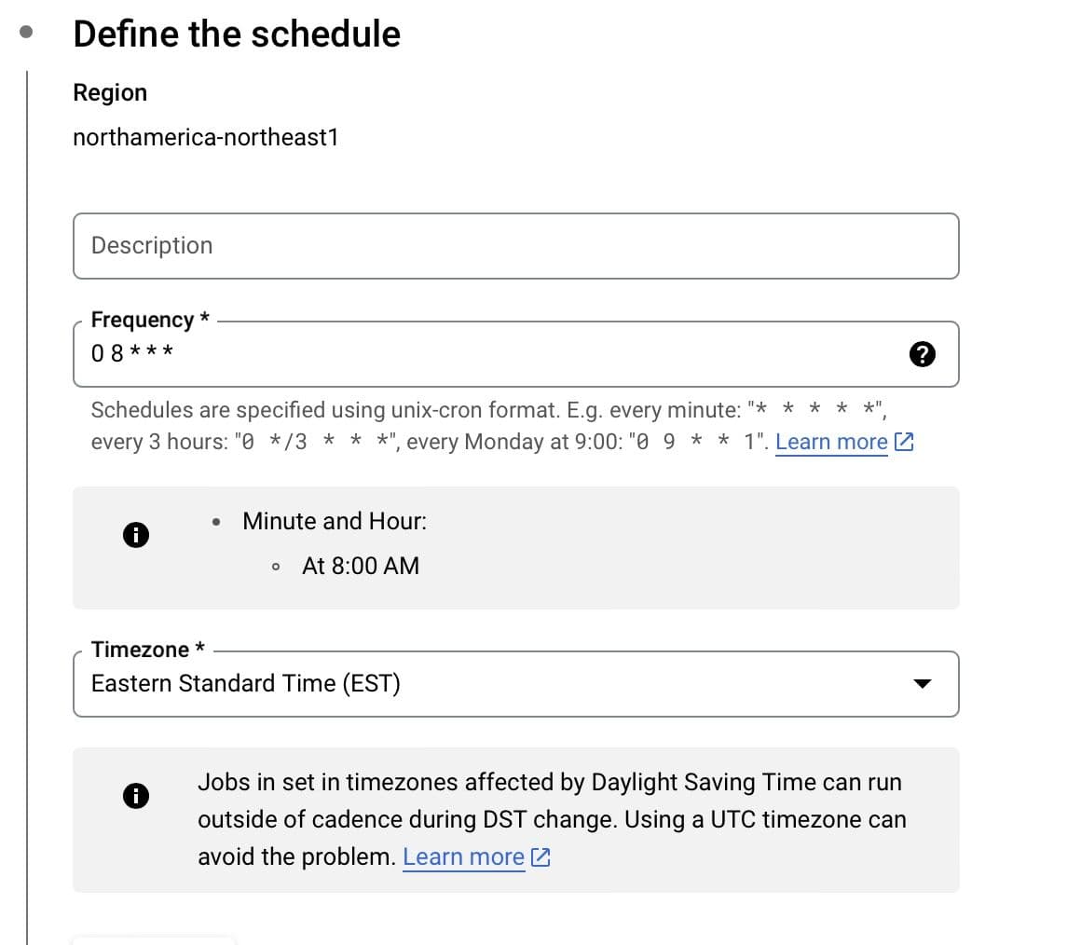Focus the Description input field

pos(515,246)
